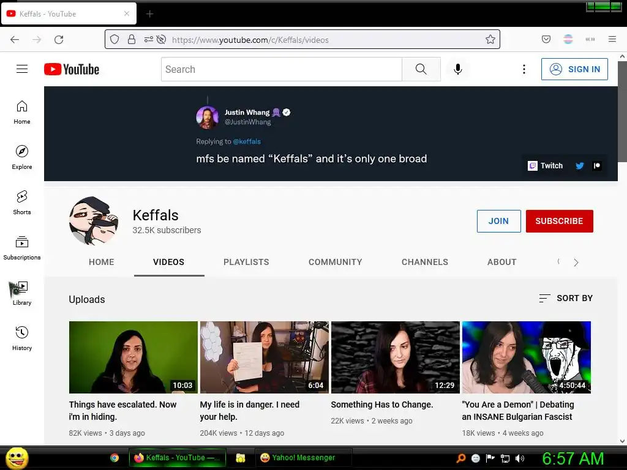627x470 pixels.
Task: Show more channel tabs with right chevron
Action: click(x=576, y=262)
